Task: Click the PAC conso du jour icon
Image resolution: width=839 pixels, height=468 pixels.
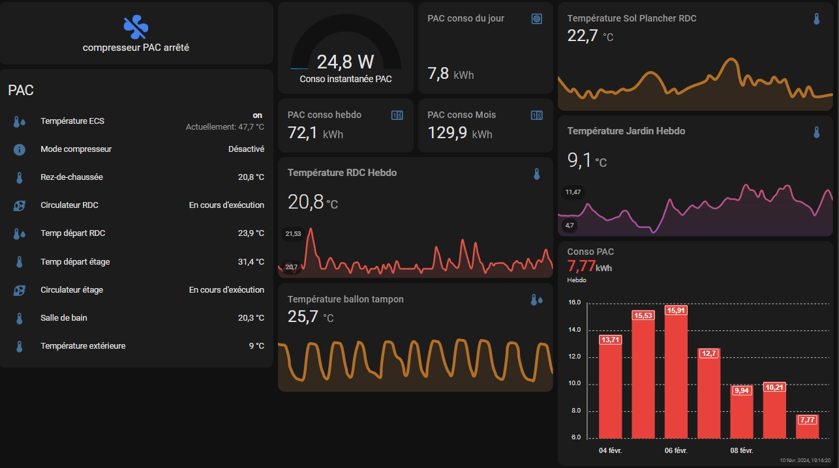Action: 536,19
